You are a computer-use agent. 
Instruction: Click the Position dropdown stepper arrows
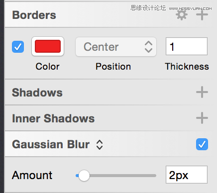(x=148, y=47)
